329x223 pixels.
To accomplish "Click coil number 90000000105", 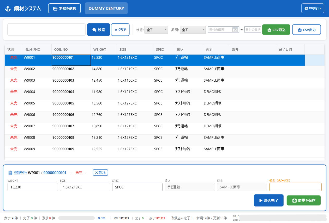I will tap(63, 103).
